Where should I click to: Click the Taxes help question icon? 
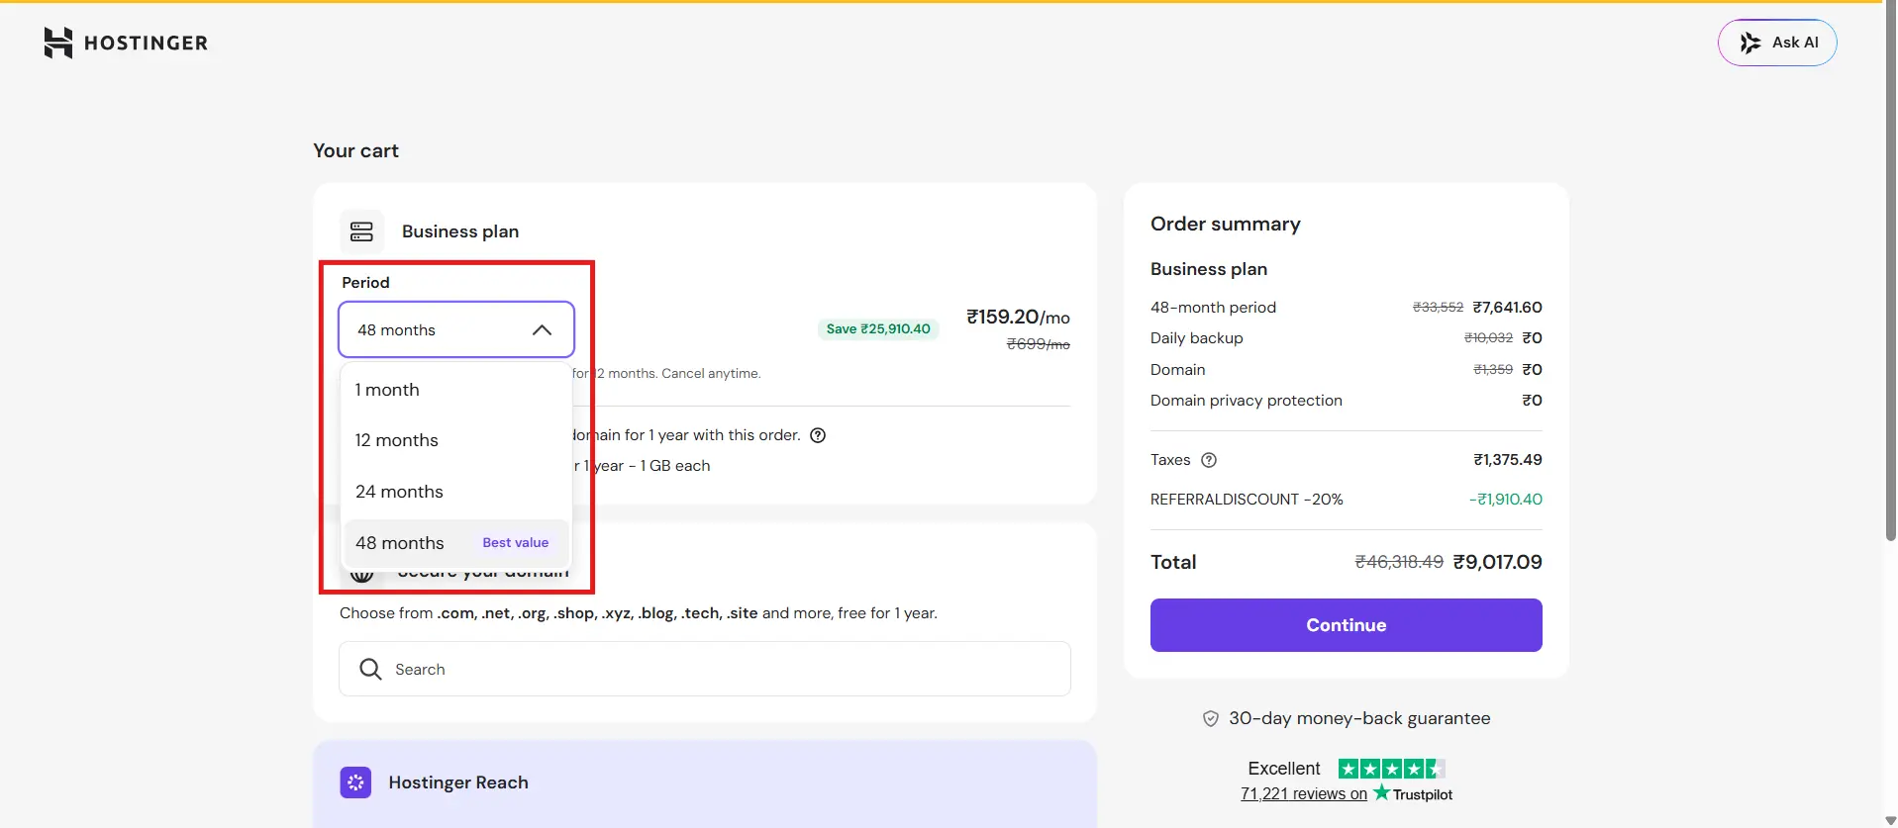point(1209,460)
